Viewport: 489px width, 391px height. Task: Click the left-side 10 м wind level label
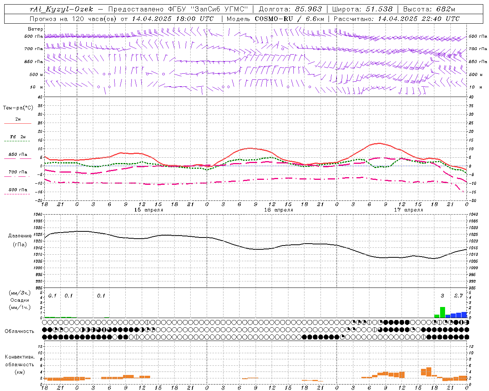tap(36, 87)
